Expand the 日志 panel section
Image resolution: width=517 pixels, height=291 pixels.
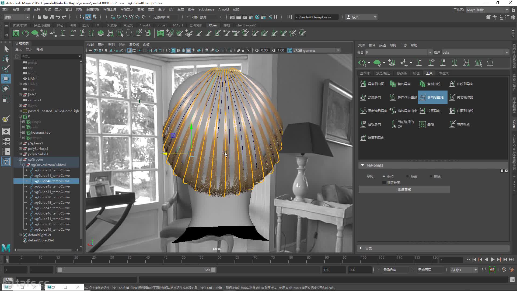click(361, 248)
